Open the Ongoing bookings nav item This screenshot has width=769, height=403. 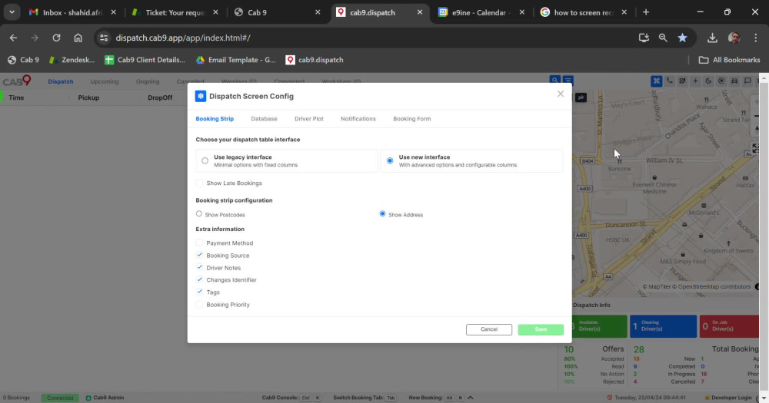pyautogui.click(x=148, y=81)
